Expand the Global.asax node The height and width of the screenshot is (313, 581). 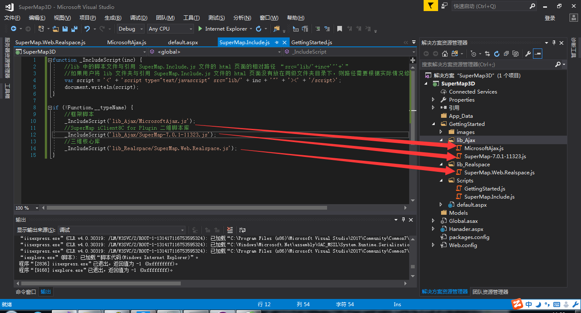coord(433,221)
